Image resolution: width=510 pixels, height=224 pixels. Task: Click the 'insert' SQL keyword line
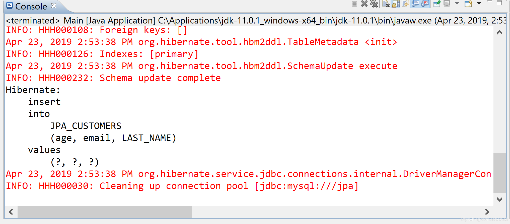(x=44, y=102)
